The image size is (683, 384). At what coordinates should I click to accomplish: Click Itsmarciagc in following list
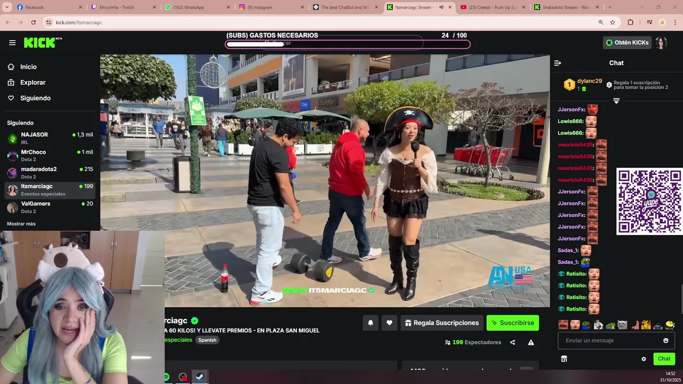(x=50, y=190)
